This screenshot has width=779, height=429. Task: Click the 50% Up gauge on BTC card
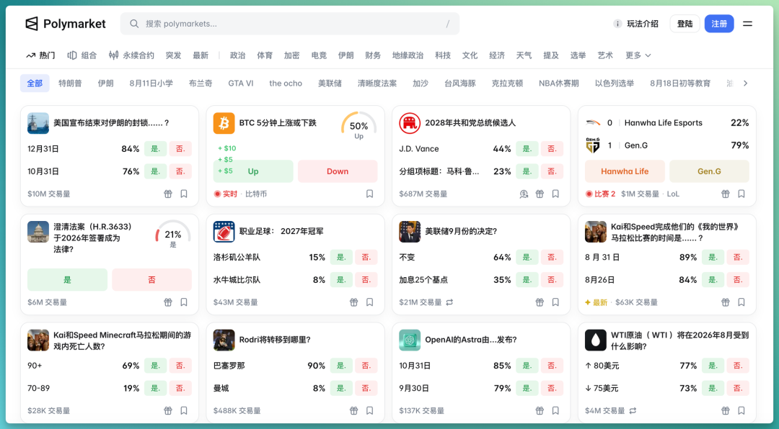point(358,127)
